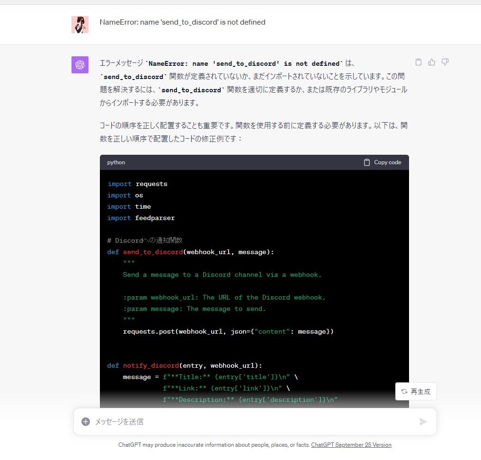Click the ChatGPT logo avatar

point(80,65)
